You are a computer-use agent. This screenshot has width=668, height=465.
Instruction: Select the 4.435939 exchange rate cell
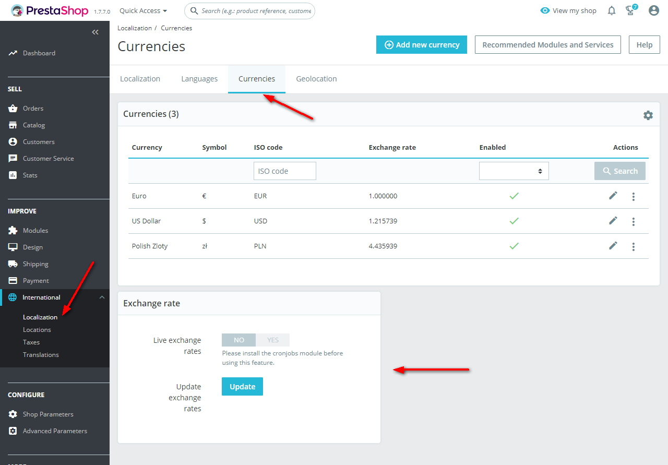(383, 246)
